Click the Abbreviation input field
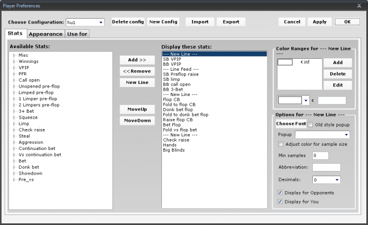Screen dimensions: 368x225 pos(326,167)
